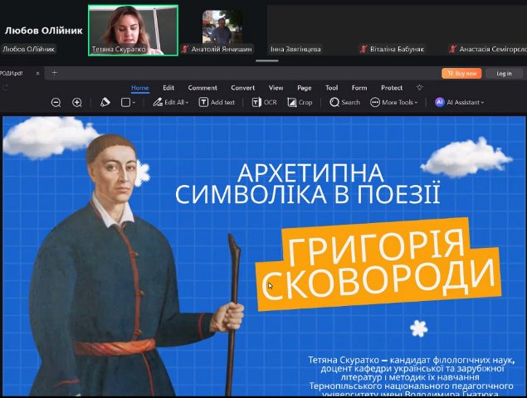Click the share arrow icon at toolbar left

[x=5, y=88]
